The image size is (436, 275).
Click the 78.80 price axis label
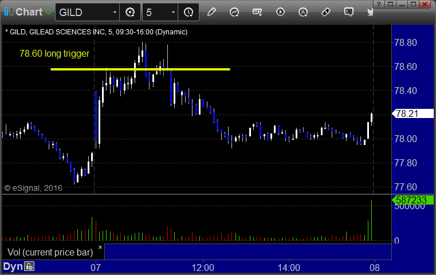(406, 42)
